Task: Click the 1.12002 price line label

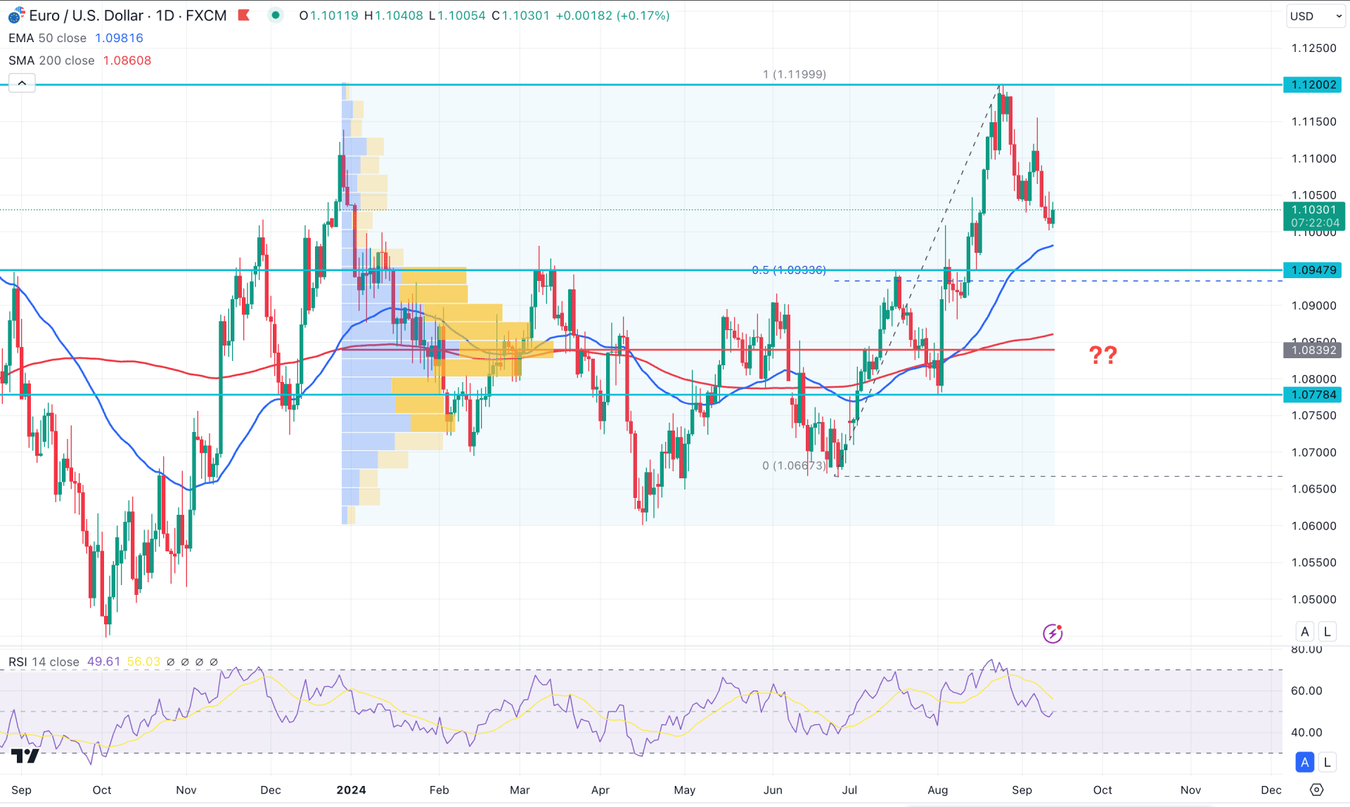Action: click(1312, 84)
